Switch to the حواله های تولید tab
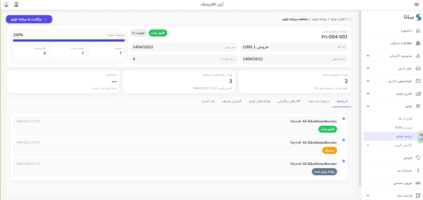This screenshot has width=423, height=200. coord(259,101)
